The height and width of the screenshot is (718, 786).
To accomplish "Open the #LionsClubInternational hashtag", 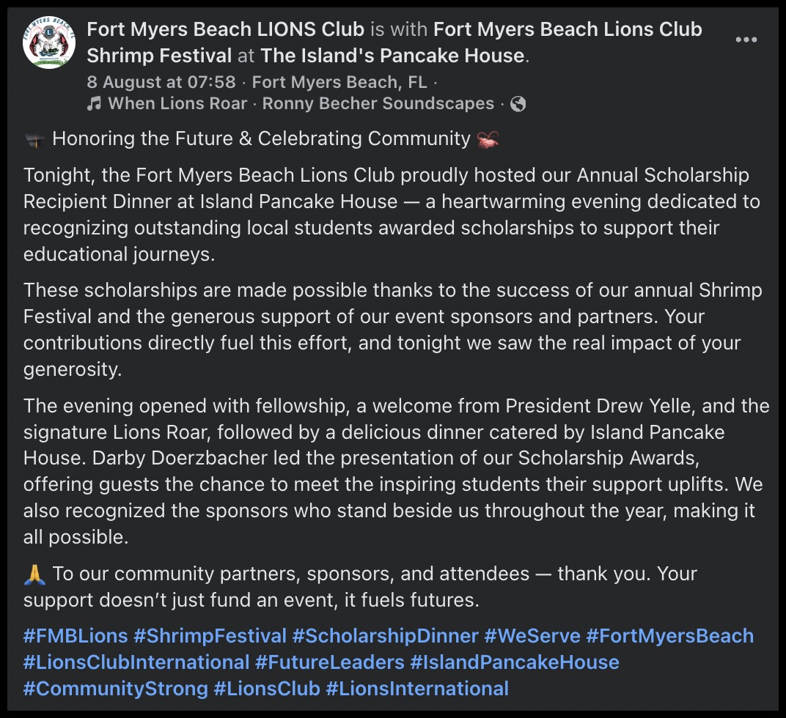I will tap(136, 662).
